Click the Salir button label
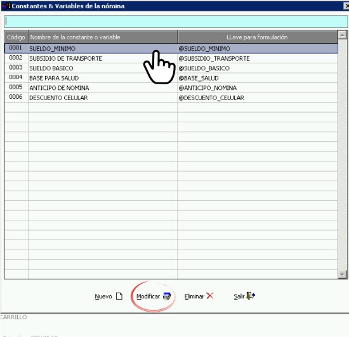The image size is (349, 337). pos(239,296)
